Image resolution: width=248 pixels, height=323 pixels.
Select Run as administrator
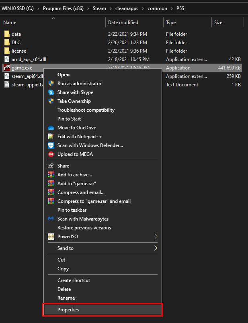(79, 84)
